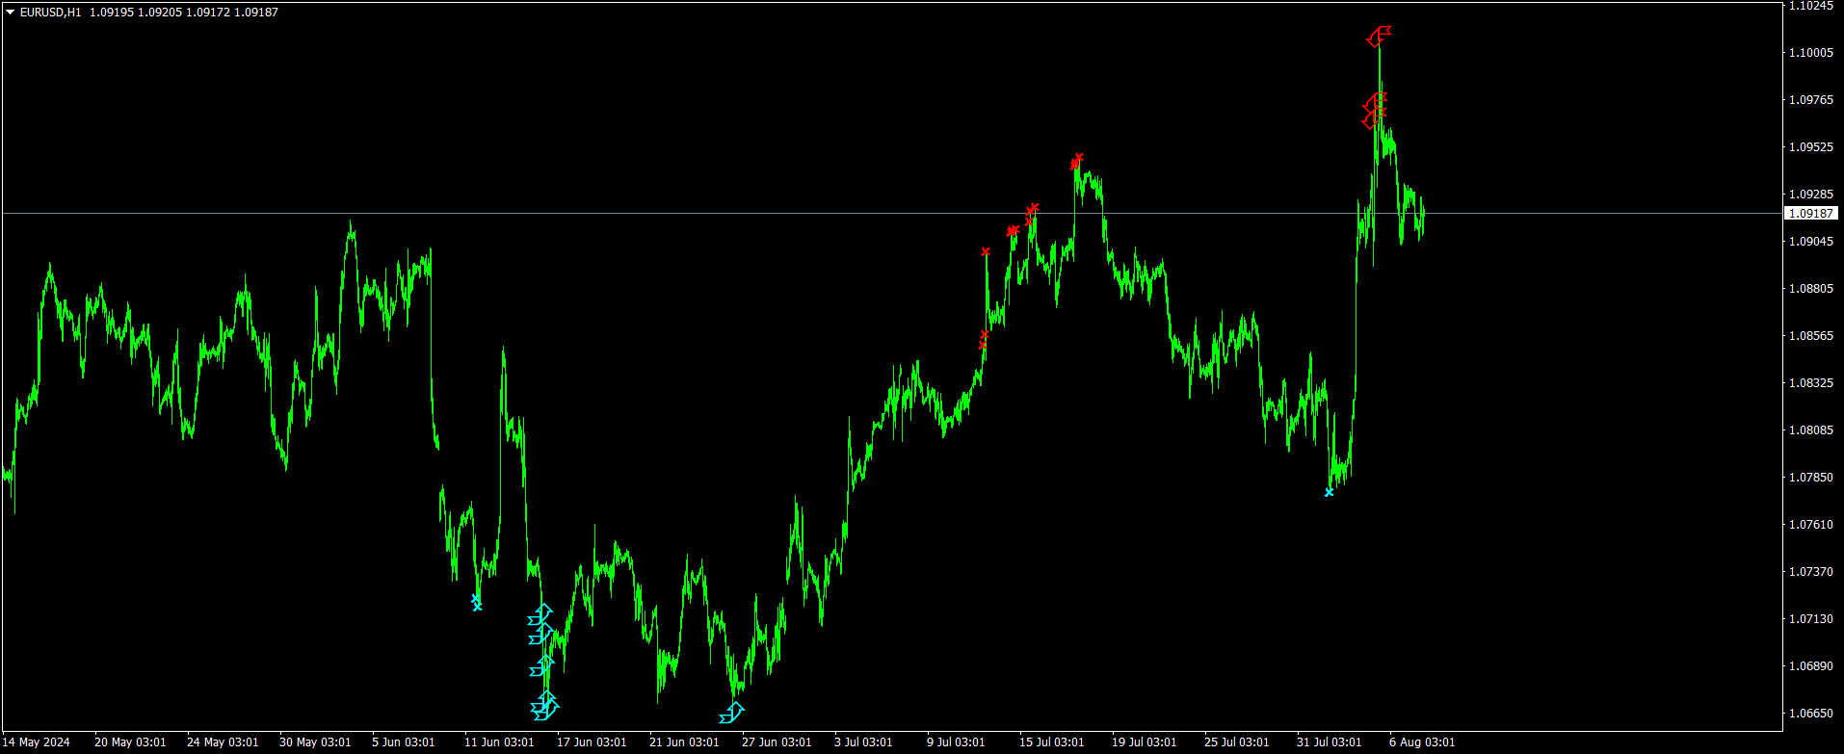Click the 17 Jun 03:01 time label

(592, 742)
